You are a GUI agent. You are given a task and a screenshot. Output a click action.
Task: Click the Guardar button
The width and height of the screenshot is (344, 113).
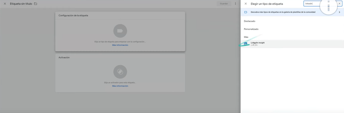(224, 4)
